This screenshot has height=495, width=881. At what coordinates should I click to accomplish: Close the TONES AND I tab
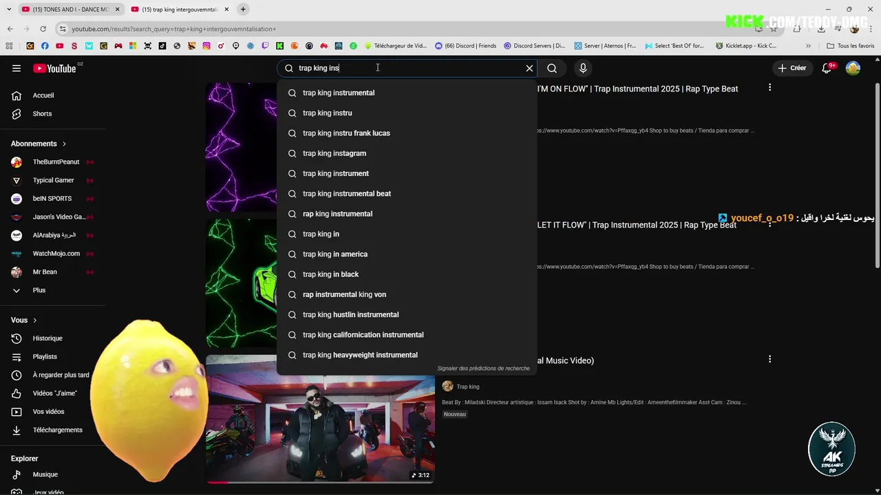click(x=117, y=10)
